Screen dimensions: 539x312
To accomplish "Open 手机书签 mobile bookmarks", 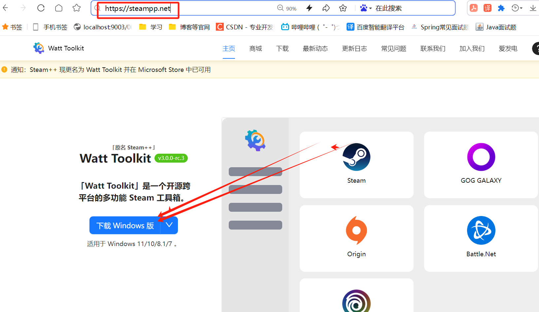I will [51, 27].
